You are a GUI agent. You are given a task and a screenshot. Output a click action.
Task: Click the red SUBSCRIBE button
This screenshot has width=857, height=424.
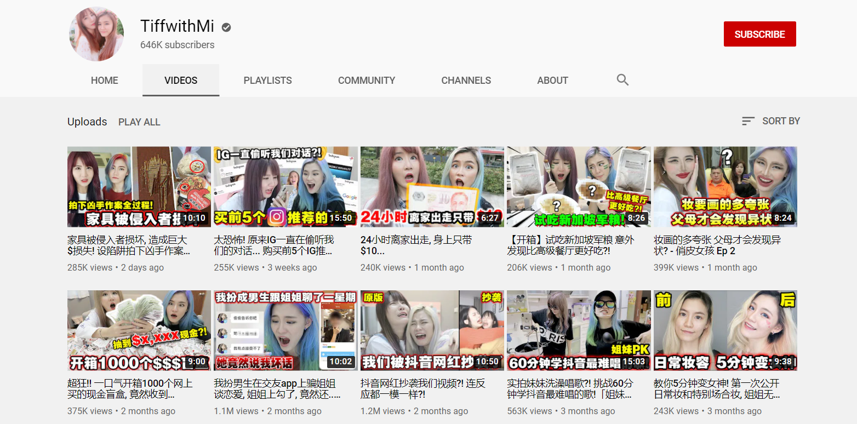pyautogui.click(x=759, y=33)
